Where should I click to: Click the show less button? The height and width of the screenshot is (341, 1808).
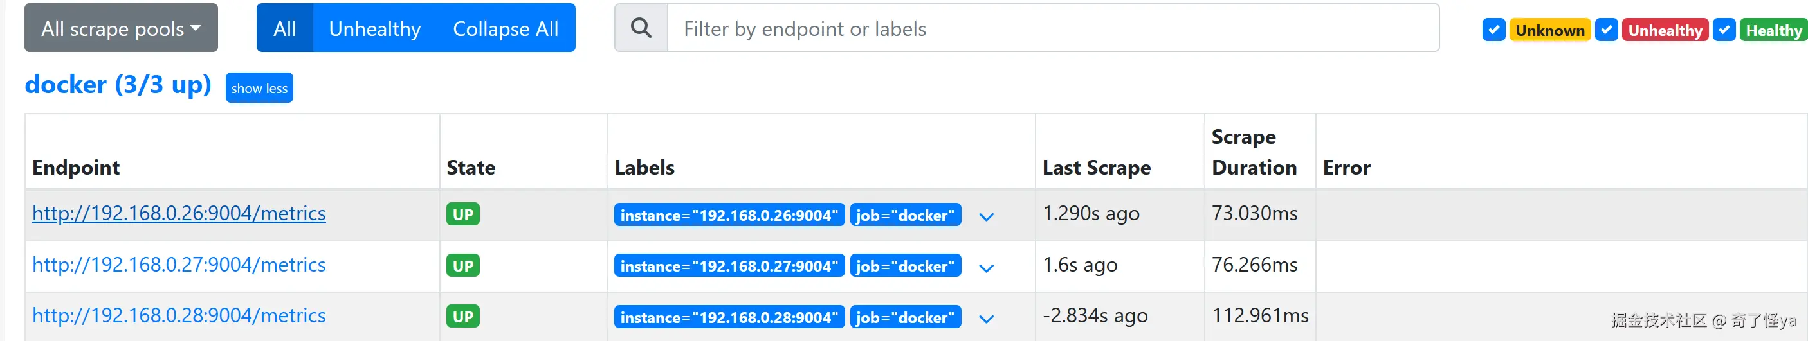pyautogui.click(x=259, y=88)
